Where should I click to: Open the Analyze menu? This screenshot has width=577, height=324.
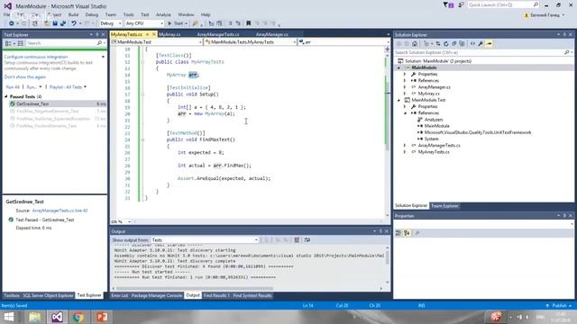[163, 14]
